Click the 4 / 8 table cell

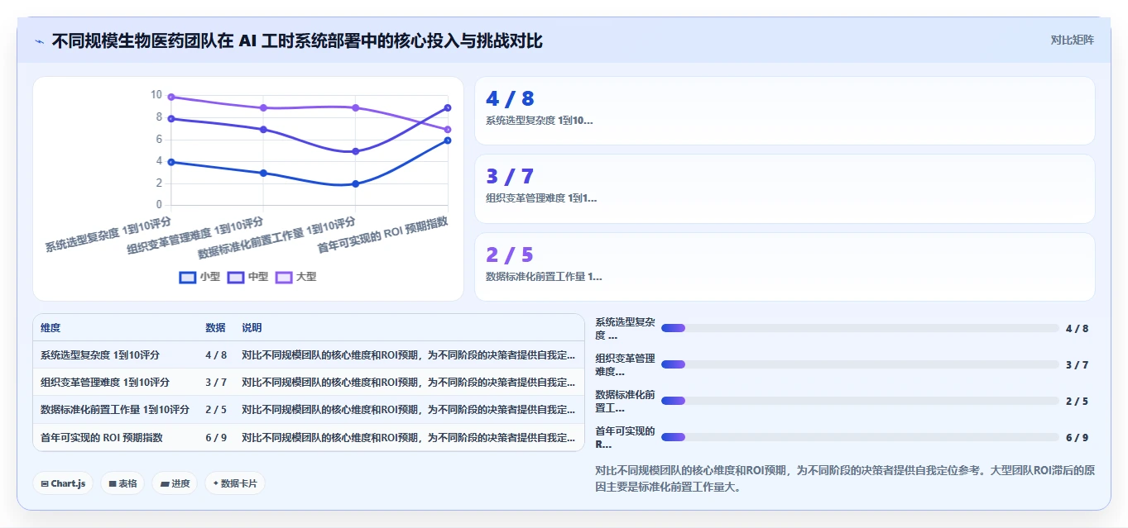click(216, 355)
